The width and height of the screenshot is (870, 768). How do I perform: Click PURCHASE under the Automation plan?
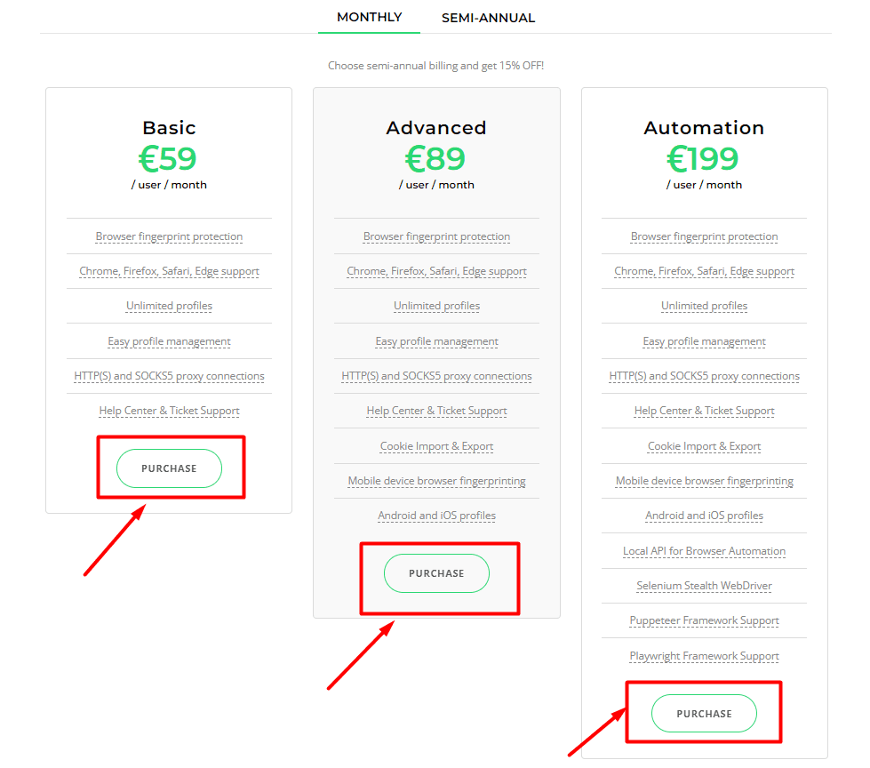(x=703, y=713)
